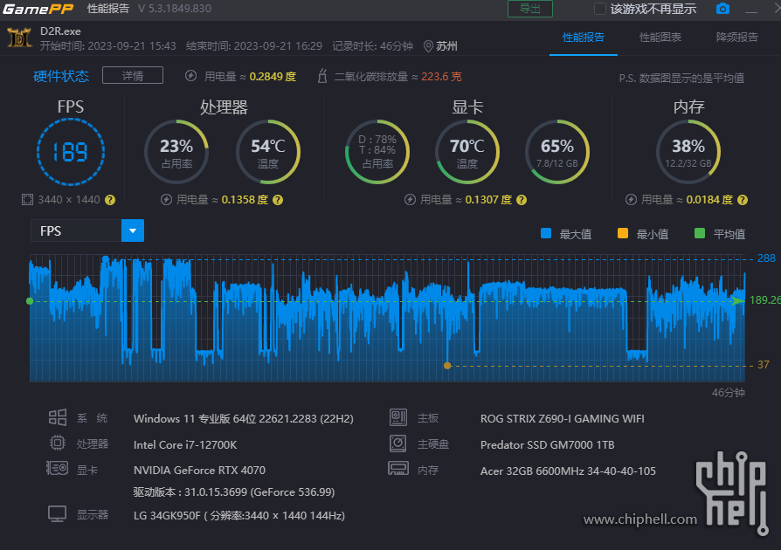Screen dimensions: 781x550
Task: Switch to the 性能报告 tab
Action: pyautogui.click(x=584, y=38)
